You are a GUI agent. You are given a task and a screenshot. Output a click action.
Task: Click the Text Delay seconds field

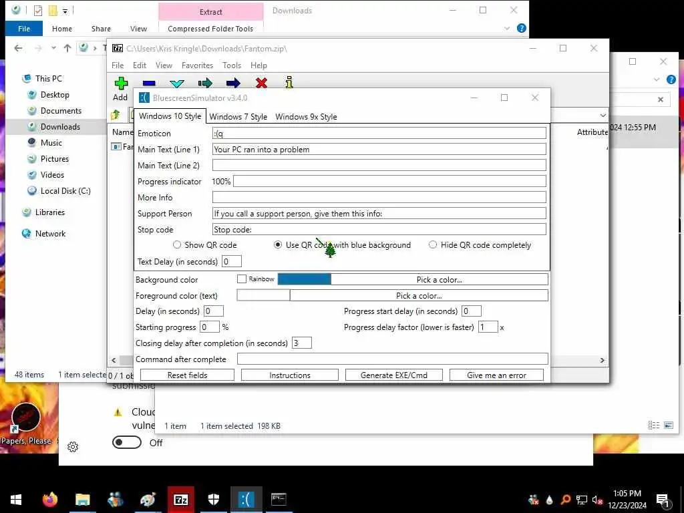point(232,261)
